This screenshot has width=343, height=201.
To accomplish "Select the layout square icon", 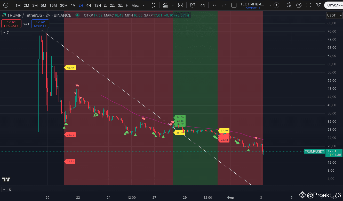I will point(234,5).
